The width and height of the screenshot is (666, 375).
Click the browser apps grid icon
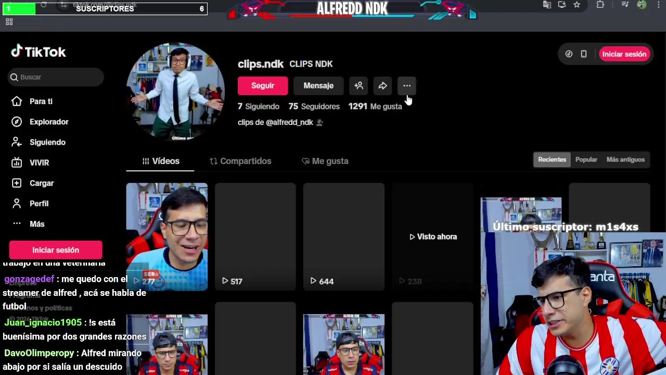(9, 22)
